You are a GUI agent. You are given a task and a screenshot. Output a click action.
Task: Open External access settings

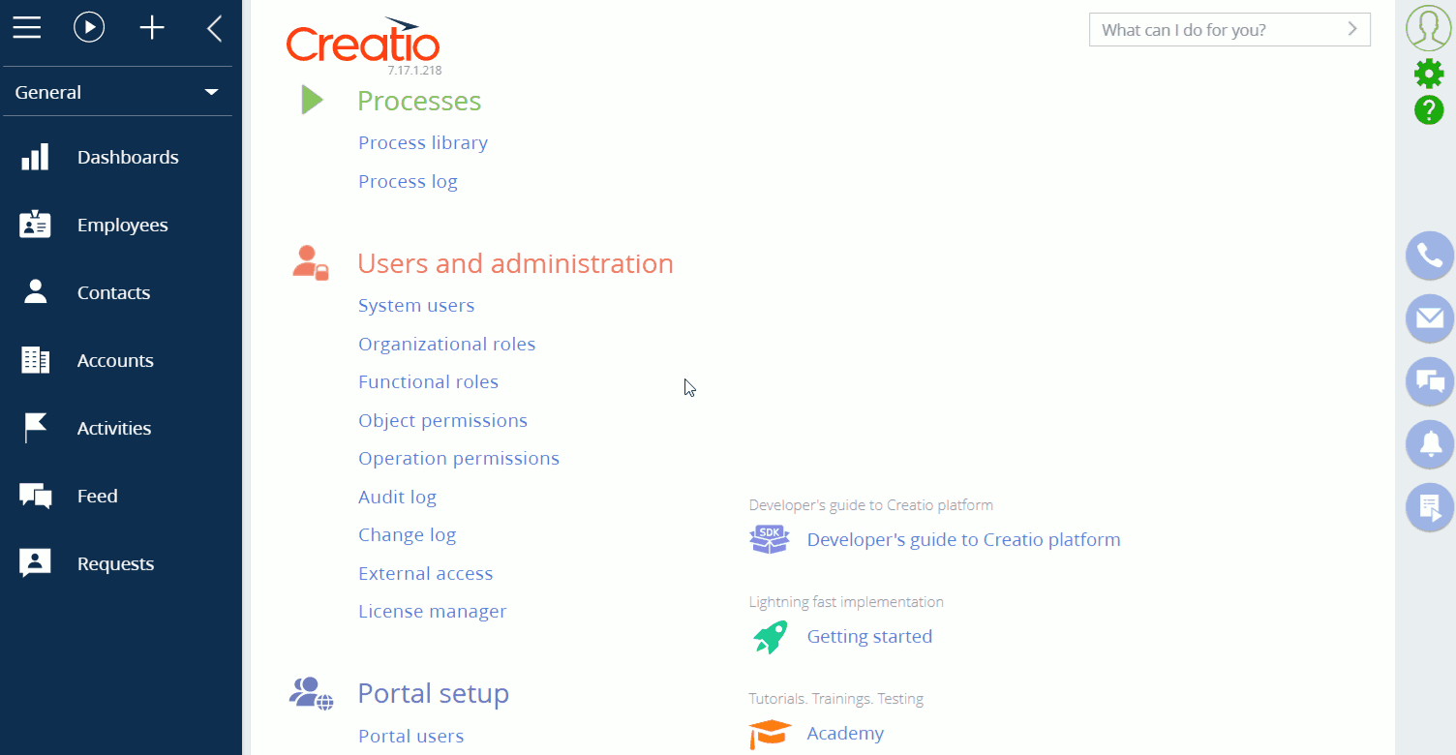coord(426,573)
